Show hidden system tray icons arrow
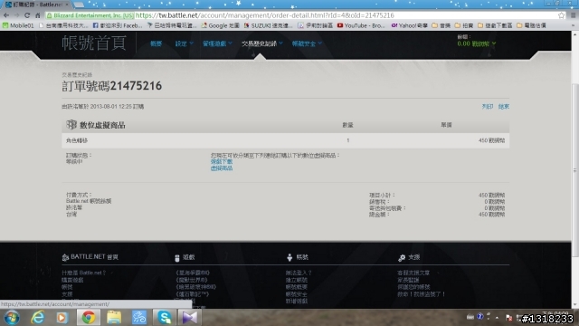This screenshot has width=579, height=326. point(497,318)
